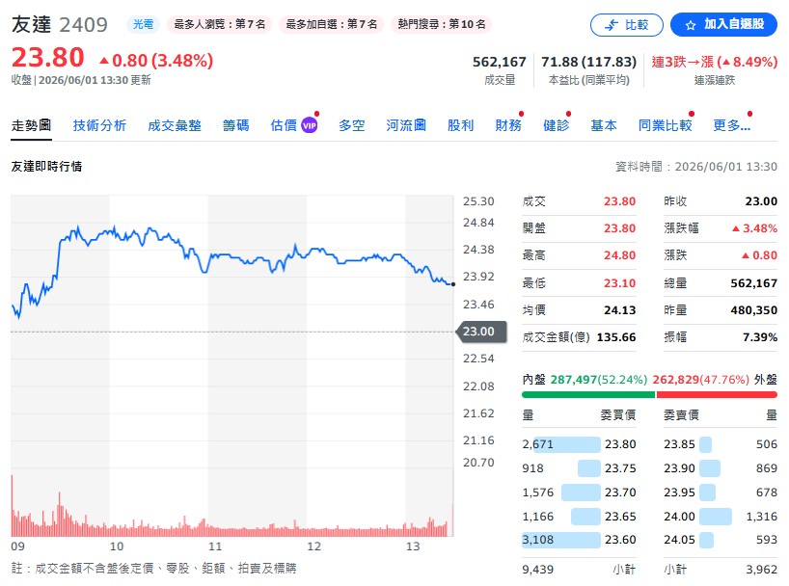Click bid volume 3,108 at 23.60

point(538,540)
